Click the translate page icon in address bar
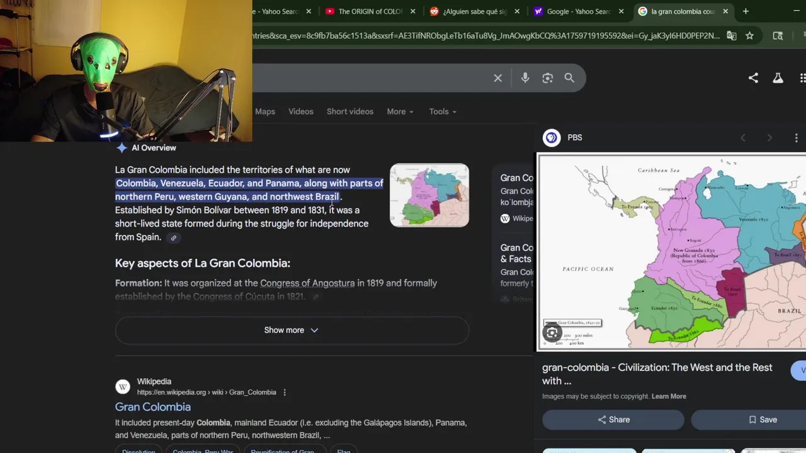806x453 pixels. (731, 36)
